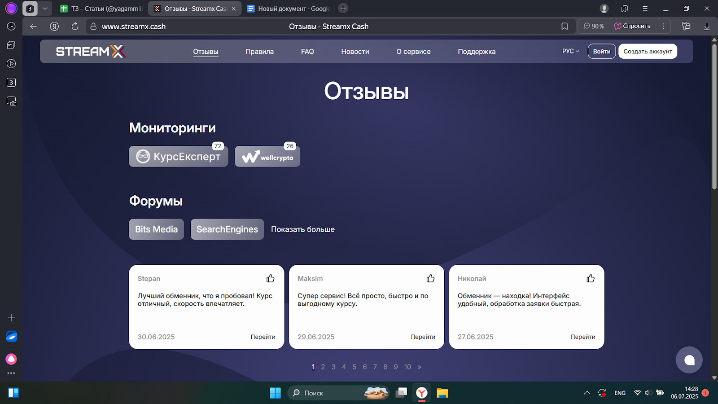Image resolution: width=718 pixels, height=404 pixels.
Task: Open the translate page icon in toolbar
Action: click(686, 26)
